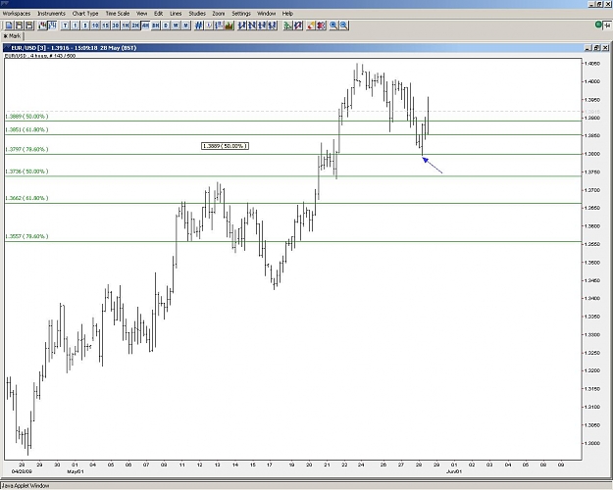The image size is (613, 490).
Task: Click the clock icon in toolbar
Action: click(x=209, y=25)
